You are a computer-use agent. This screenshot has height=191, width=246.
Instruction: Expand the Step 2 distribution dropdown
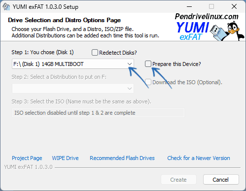pos(73,89)
